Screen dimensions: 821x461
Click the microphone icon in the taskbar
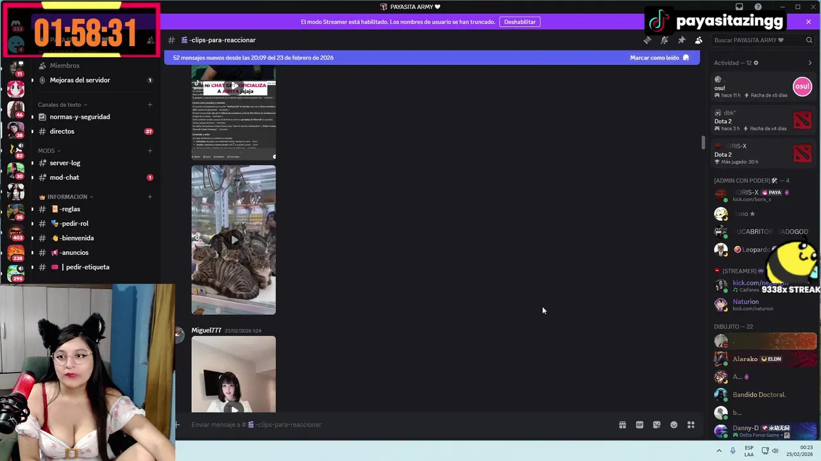pos(732,451)
